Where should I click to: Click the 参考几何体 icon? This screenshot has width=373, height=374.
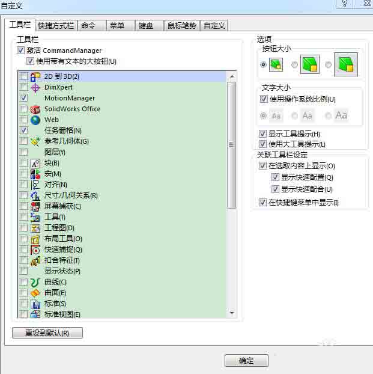click(x=35, y=141)
